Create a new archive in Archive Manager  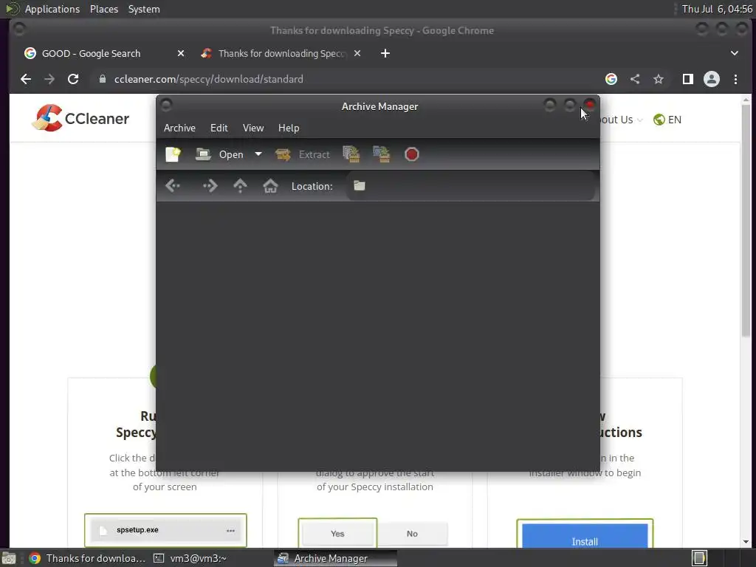tap(173, 154)
